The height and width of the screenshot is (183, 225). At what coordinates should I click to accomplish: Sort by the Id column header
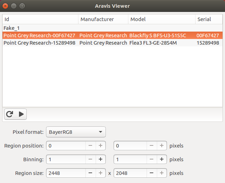tap(40, 19)
